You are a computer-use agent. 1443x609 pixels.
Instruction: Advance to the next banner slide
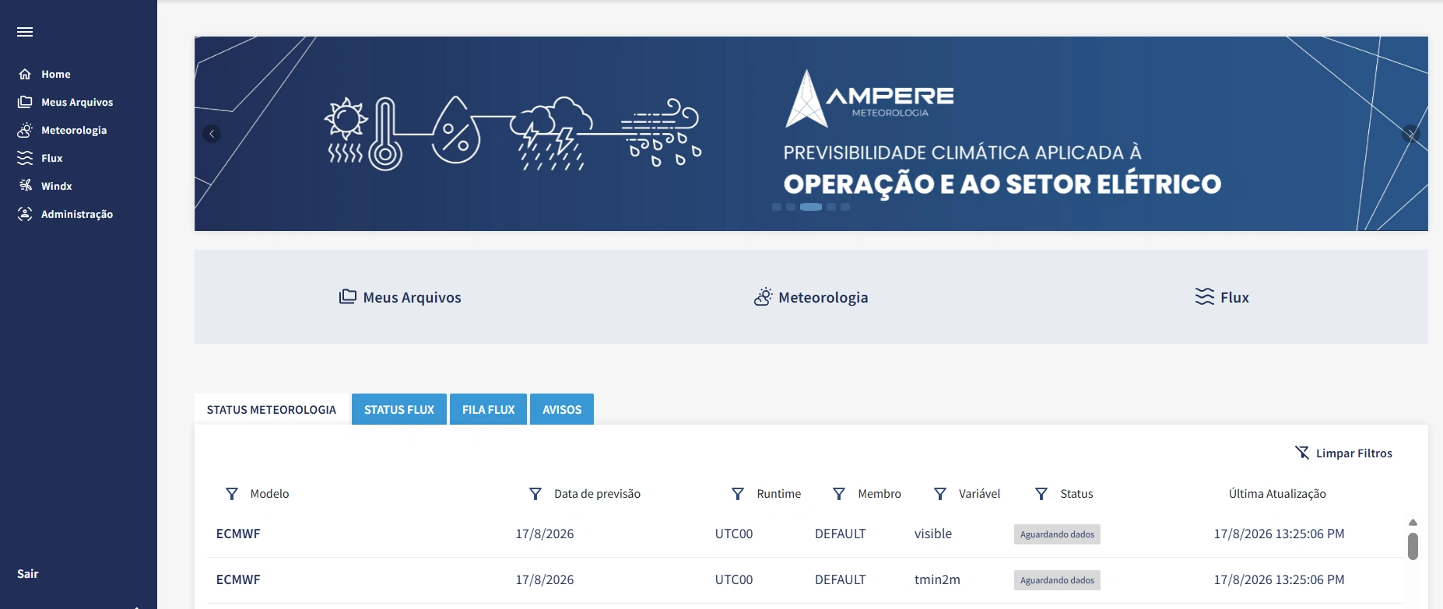tap(1411, 134)
